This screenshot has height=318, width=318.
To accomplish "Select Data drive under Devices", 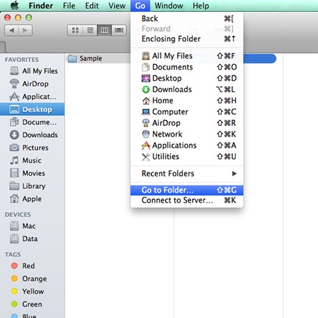I will coord(32,238).
